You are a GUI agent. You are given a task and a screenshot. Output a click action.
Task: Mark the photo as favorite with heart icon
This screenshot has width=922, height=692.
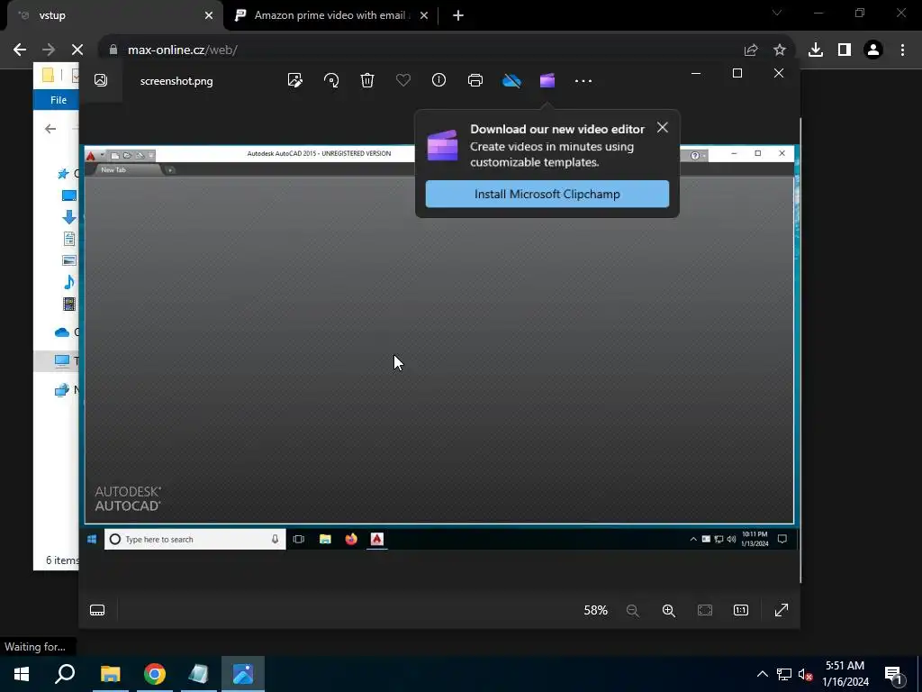tap(403, 80)
